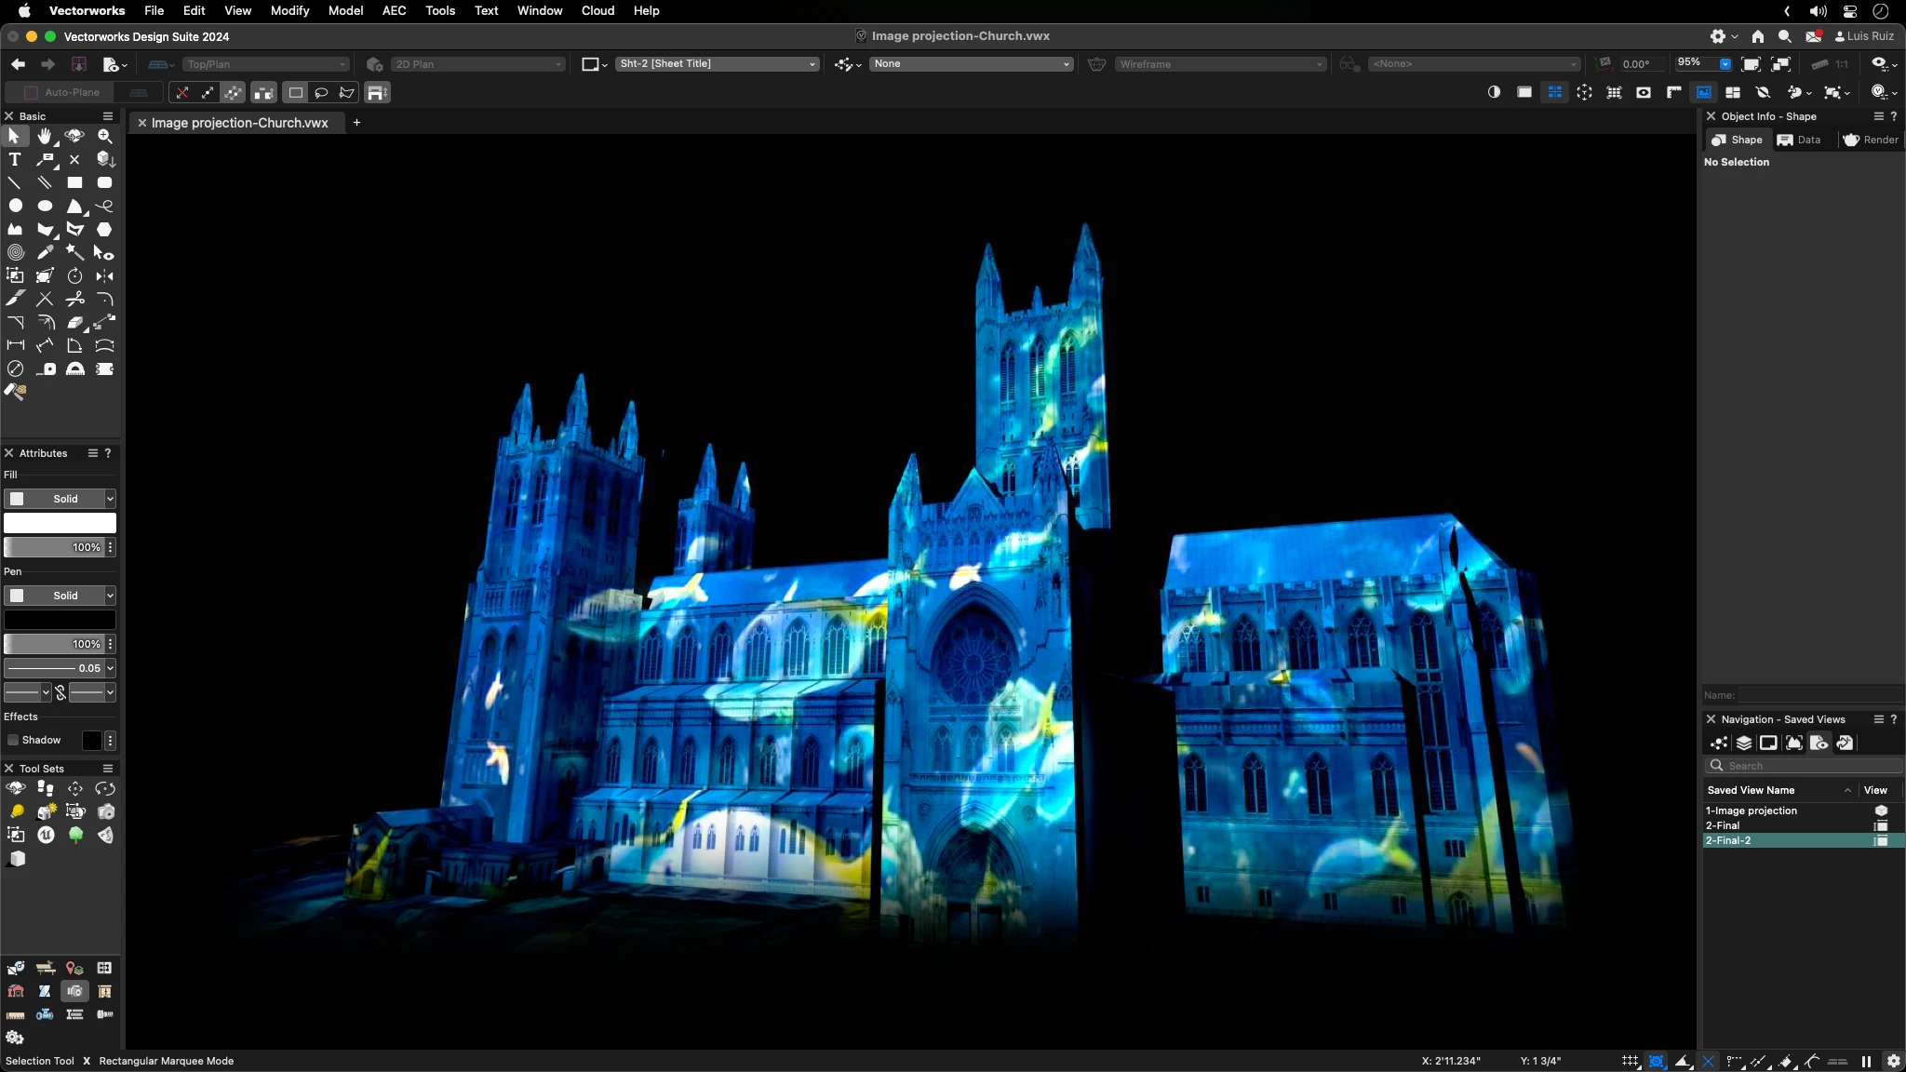Select the Zoom magnifier tool
This screenshot has width=1906, height=1072.
click(104, 137)
